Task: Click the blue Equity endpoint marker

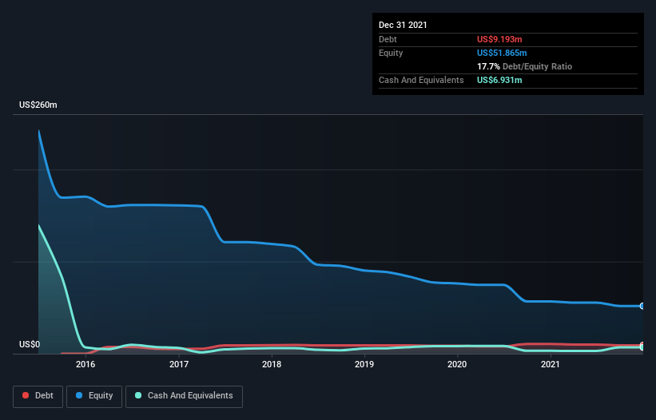Action: (642, 306)
